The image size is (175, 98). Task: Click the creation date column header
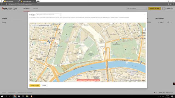click(x=159, y=18)
